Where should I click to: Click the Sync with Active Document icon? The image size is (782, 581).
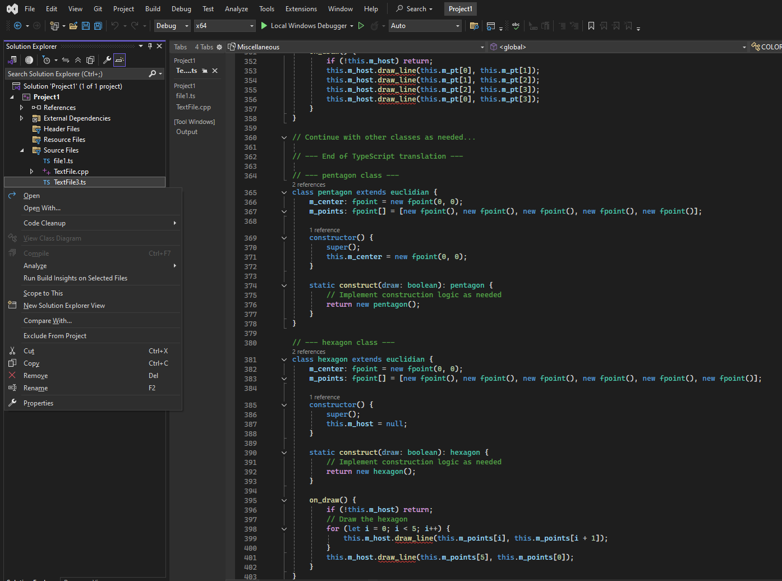tap(66, 60)
